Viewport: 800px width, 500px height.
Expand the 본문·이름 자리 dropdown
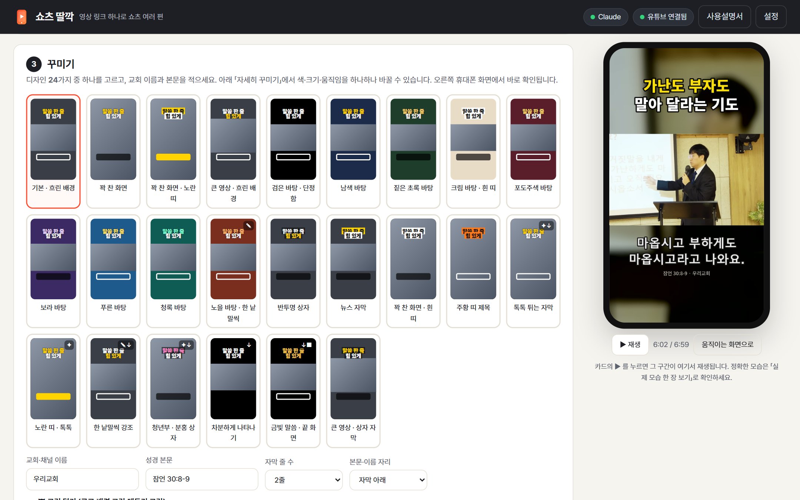[388, 480]
